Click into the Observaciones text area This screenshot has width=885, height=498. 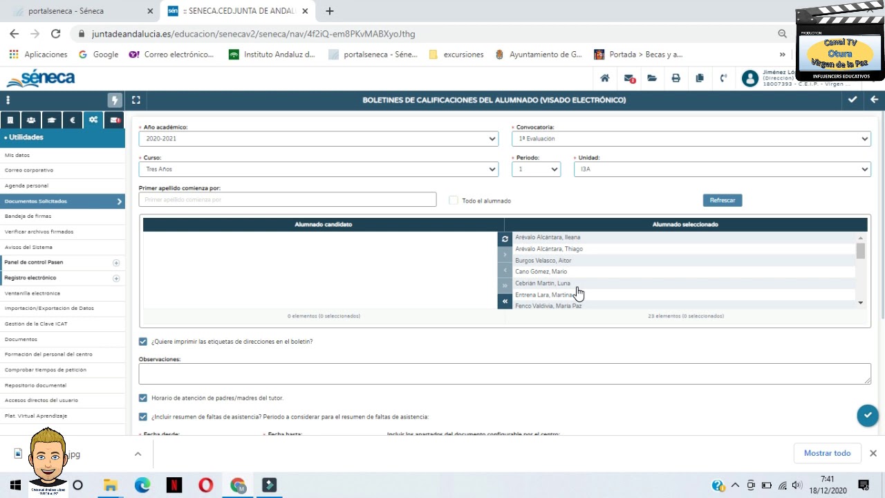[x=505, y=373]
